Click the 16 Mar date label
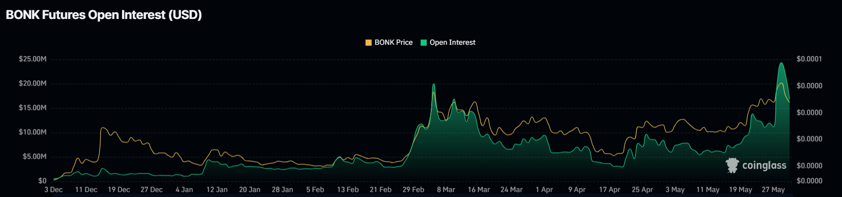This screenshot has height=197, width=842. [479, 190]
